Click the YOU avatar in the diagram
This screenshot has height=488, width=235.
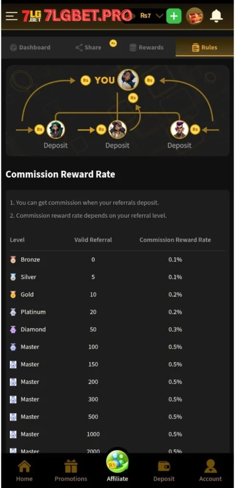tap(128, 80)
